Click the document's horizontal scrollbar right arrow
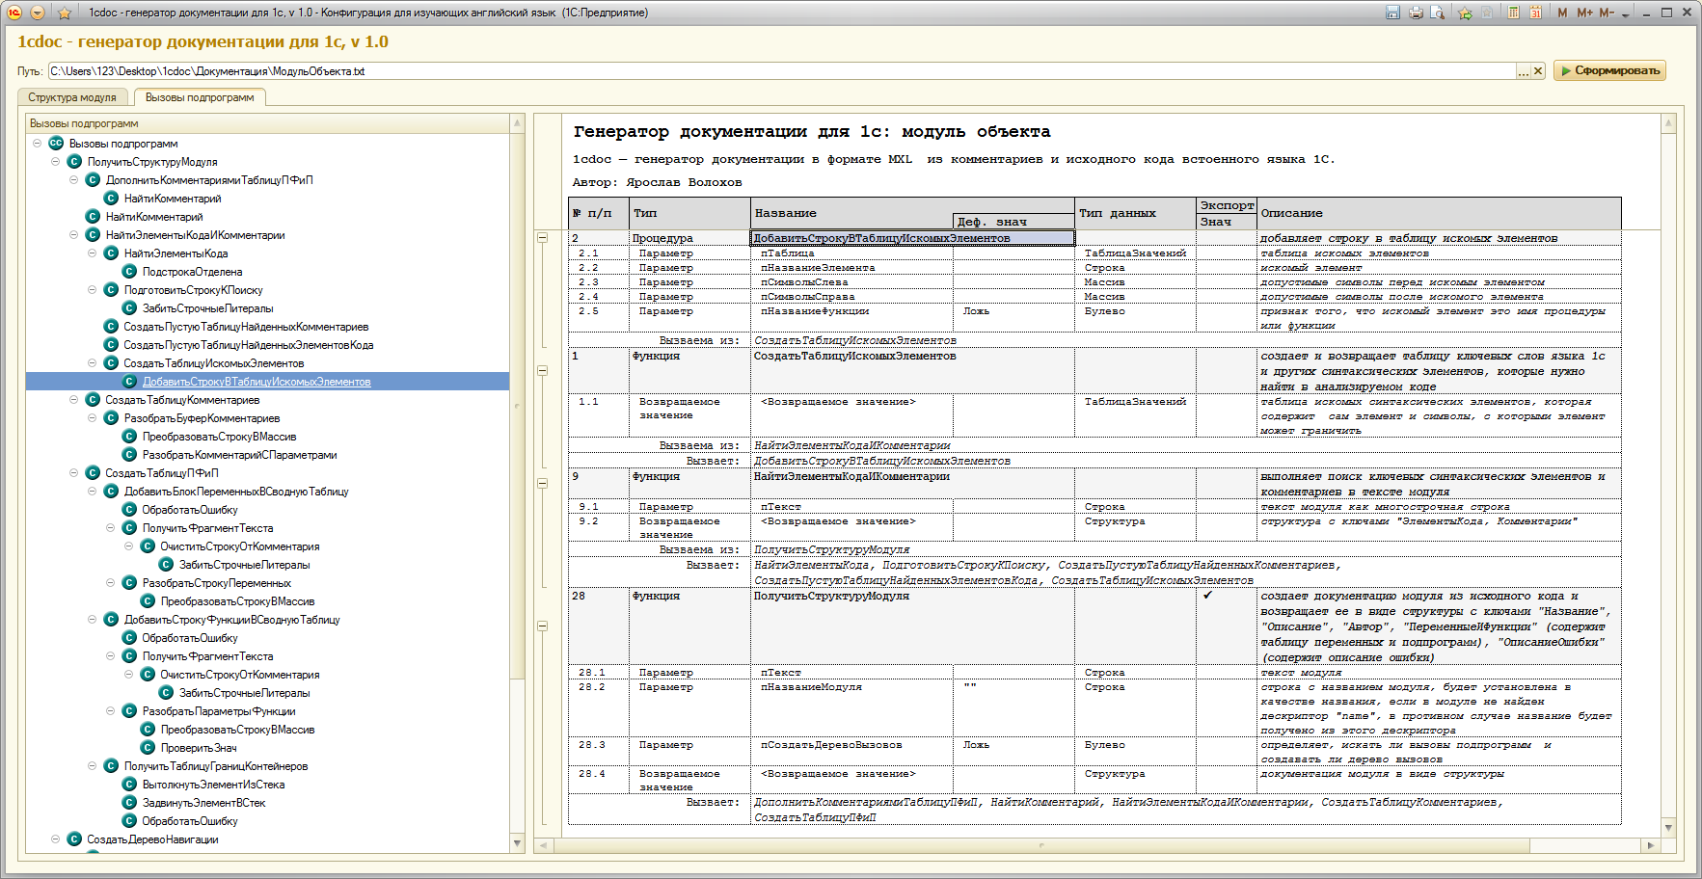Image resolution: width=1702 pixels, height=879 pixels. pos(1651,845)
